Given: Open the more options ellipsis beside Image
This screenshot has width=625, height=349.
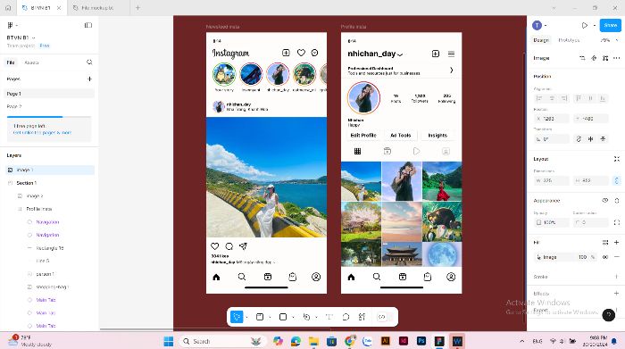Looking at the screenshot, I should [x=617, y=58].
